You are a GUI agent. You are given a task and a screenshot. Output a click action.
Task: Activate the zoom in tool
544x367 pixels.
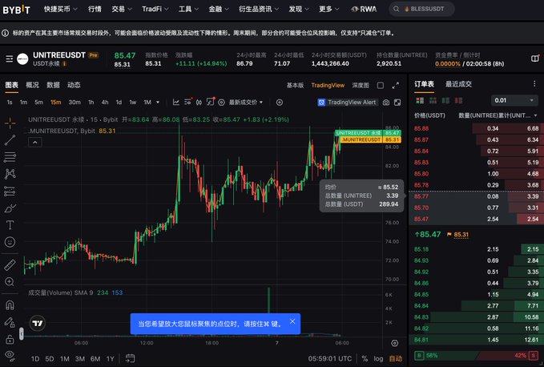click(x=10, y=282)
